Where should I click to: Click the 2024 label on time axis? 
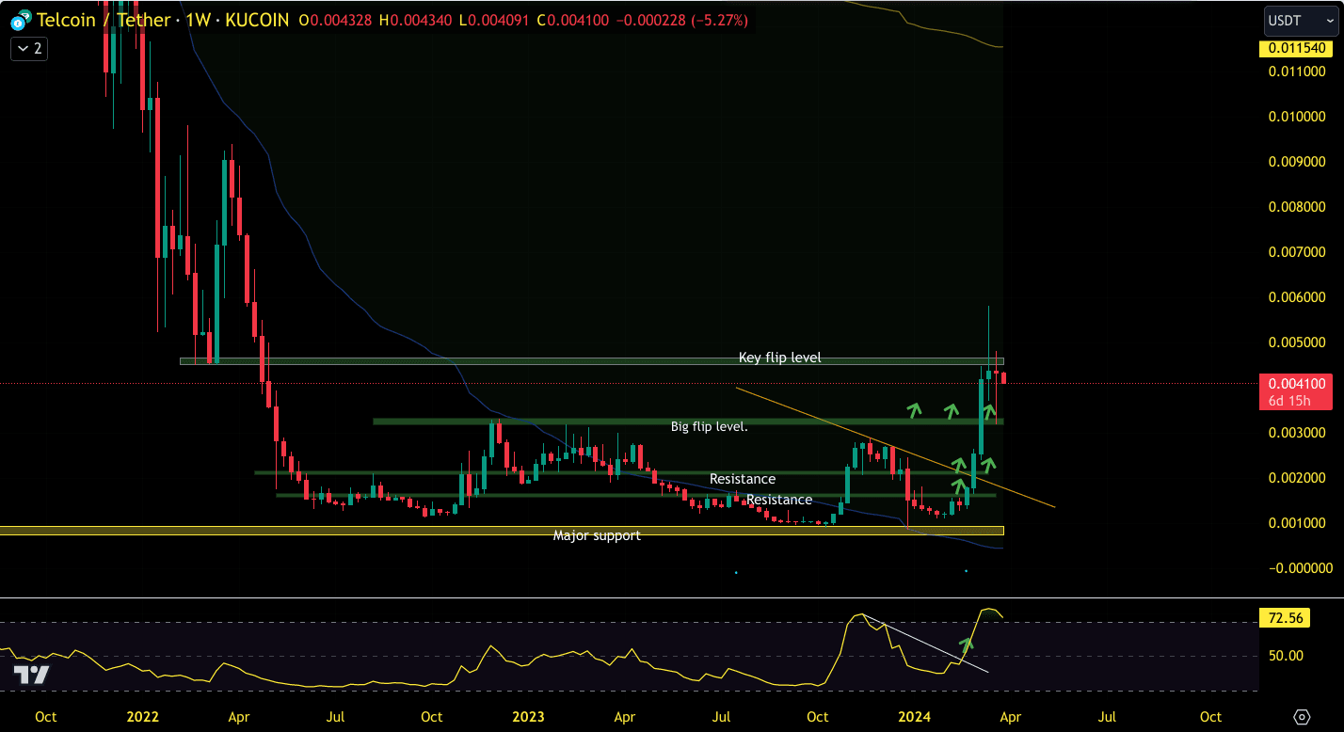pyautogui.click(x=915, y=717)
